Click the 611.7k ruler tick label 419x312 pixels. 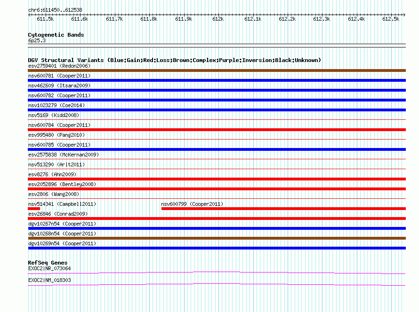(x=114, y=19)
